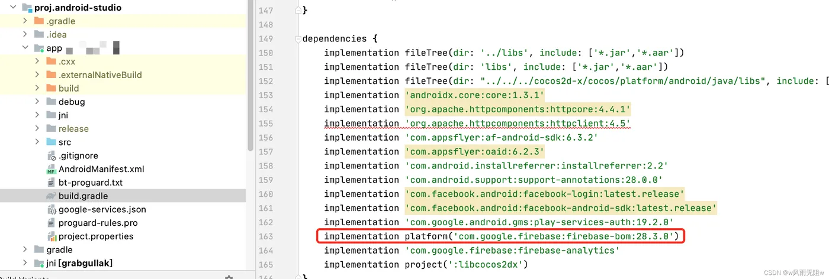
Task: Expand the .cxx folder
Action: 37,61
